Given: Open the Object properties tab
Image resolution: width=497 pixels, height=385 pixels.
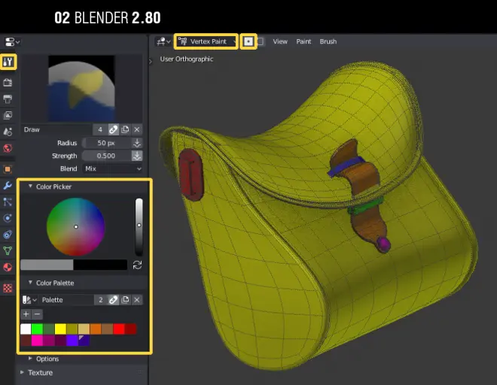Looking at the screenshot, I should click(8, 169).
